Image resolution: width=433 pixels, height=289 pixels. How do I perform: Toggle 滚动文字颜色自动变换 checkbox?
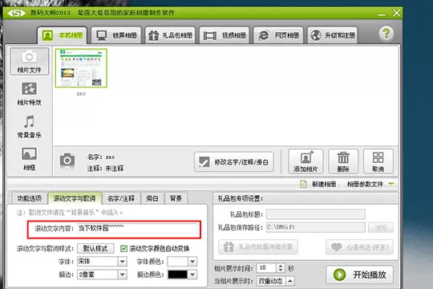(x=123, y=249)
